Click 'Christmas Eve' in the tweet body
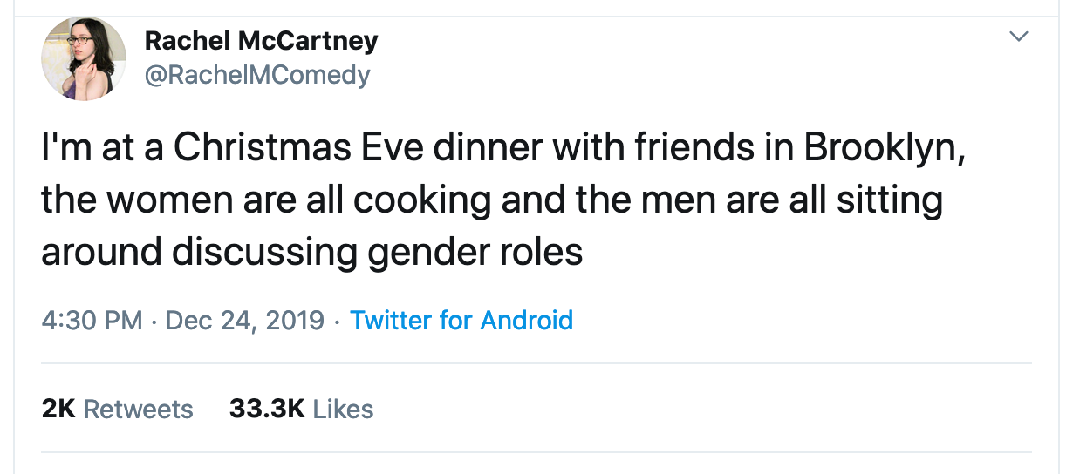 tap(283, 147)
